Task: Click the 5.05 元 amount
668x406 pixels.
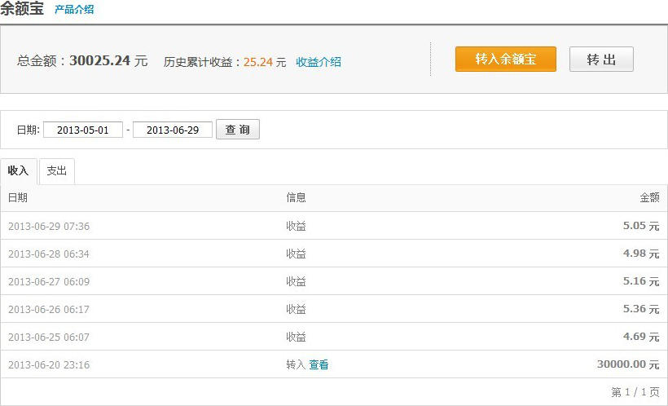Action: click(x=641, y=226)
